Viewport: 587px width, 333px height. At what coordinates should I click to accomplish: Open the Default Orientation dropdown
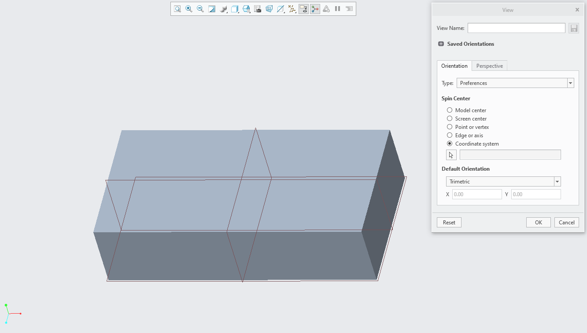[557, 181]
